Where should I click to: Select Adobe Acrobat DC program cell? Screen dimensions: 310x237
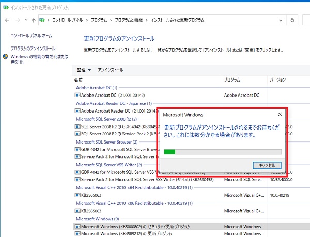coord(242,95)
